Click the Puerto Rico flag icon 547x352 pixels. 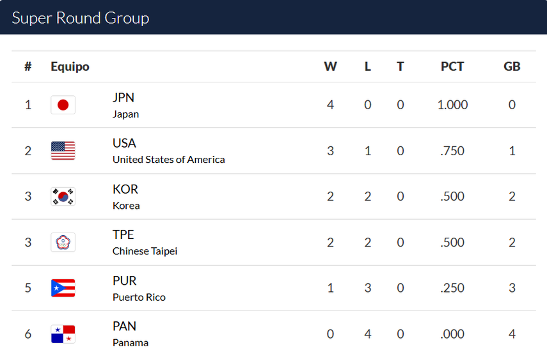(63, 288)
